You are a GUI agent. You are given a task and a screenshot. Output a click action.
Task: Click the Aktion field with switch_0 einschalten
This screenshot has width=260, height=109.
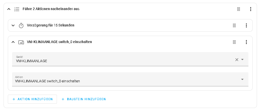(130, 79)
